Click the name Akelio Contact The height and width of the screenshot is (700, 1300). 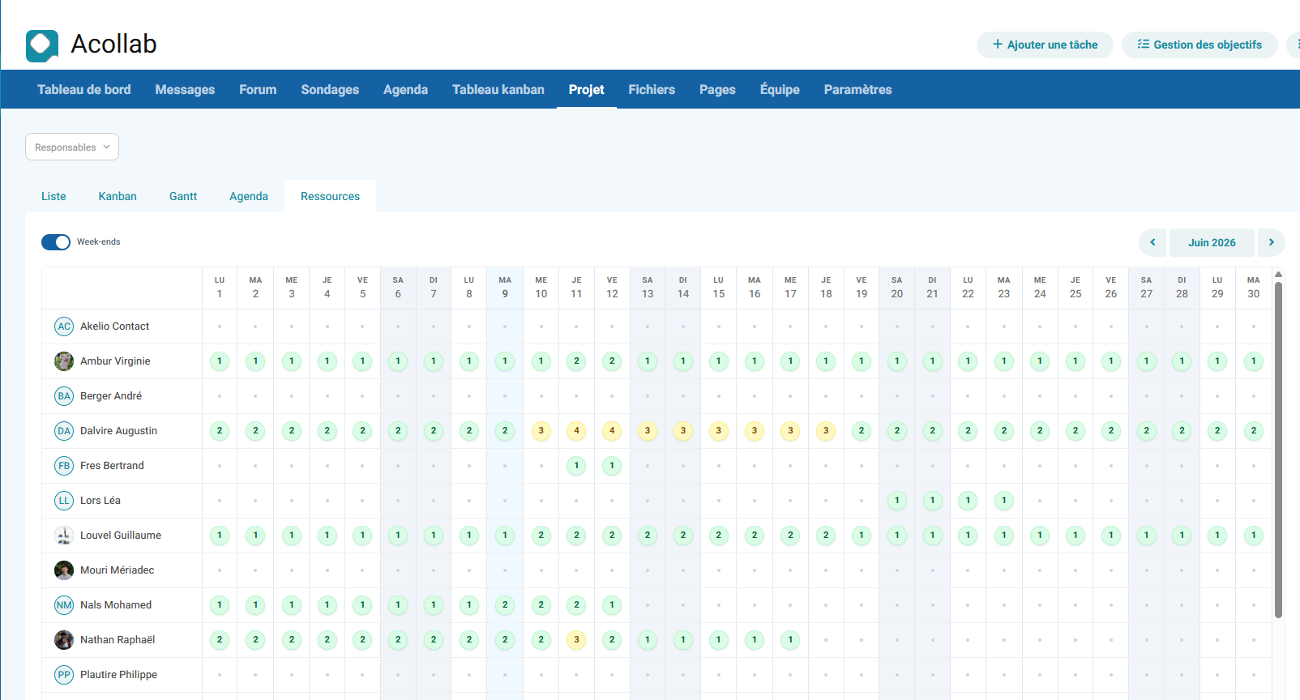pos(114,327)
